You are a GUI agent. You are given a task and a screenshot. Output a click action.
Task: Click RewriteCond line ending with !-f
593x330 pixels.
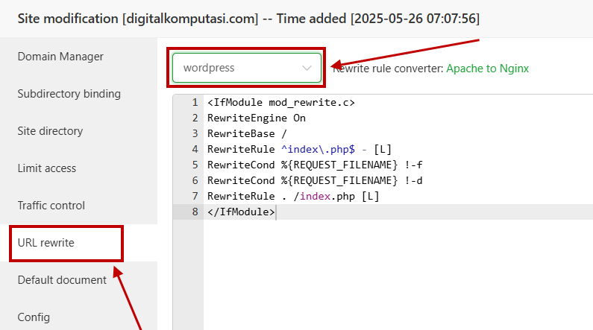point(315,165)
